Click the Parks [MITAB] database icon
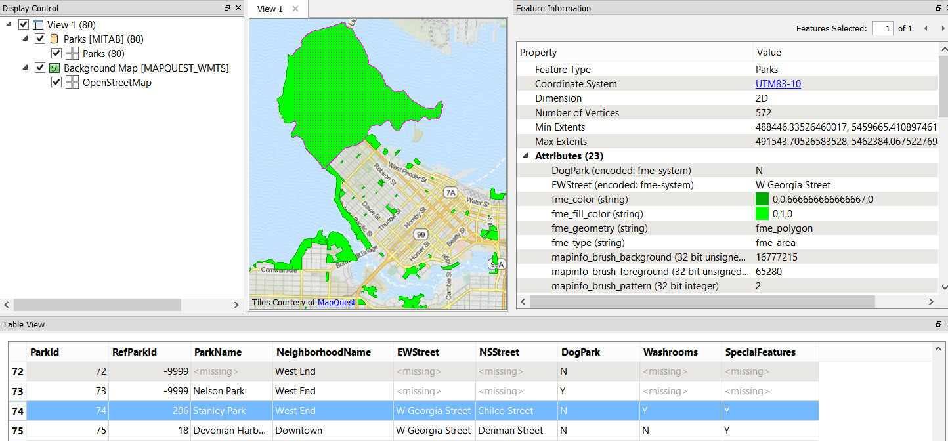Screen dimensions: 948x441 pos(54,39)
